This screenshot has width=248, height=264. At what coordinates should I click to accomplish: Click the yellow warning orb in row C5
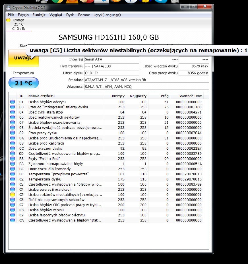[13, 194]
